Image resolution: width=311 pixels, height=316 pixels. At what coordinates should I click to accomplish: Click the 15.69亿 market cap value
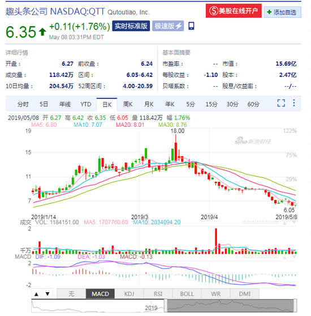(x=286, y=63)
